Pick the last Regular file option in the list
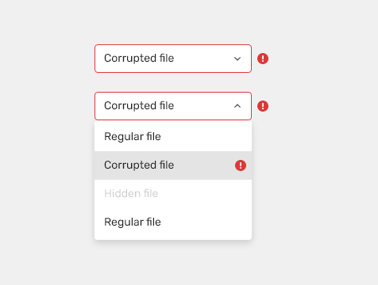 pyautogui.click(x=173, y=222)
